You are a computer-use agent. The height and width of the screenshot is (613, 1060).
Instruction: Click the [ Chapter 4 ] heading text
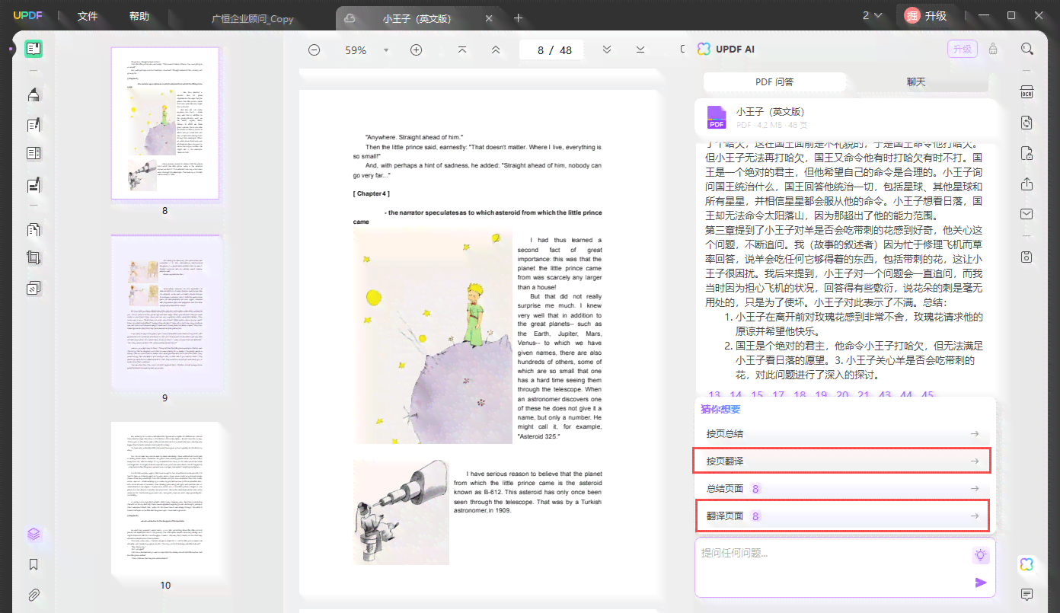tap(371, 194)
